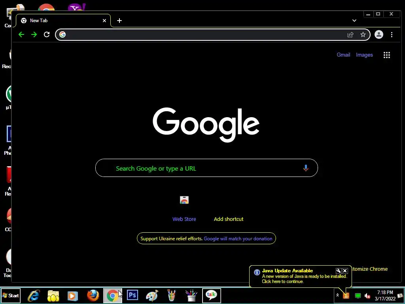Click the Chrome taskbar button
Viewport: 405px width, 304px height.
[x=113, y=295]
